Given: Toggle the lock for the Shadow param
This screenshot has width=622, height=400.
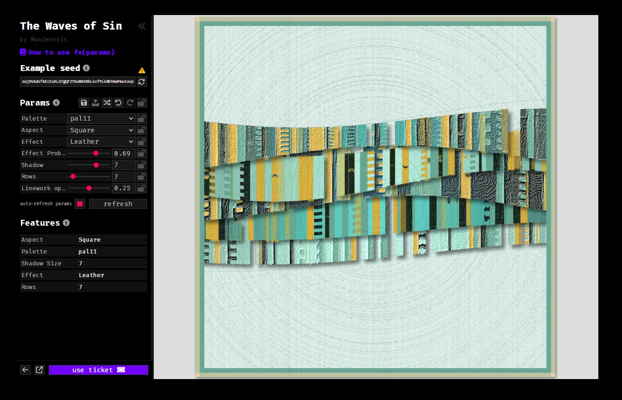Looking at the screenshot, I should pyautogui.click(x=142, y=165).
